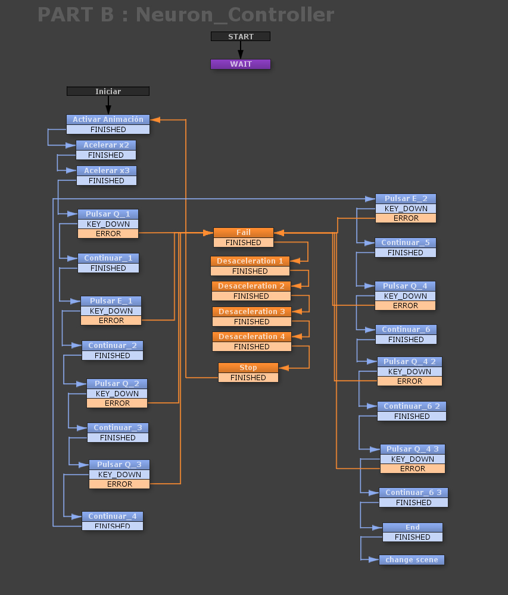Click the Continuar_6 3 state header
This screenshot has width=508, height=595.
pos(413,493)
